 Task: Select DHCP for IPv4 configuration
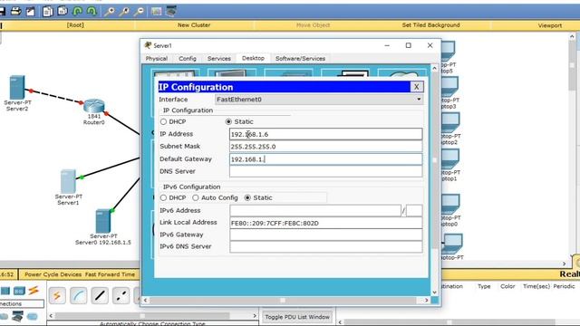(x=163, y=121)
